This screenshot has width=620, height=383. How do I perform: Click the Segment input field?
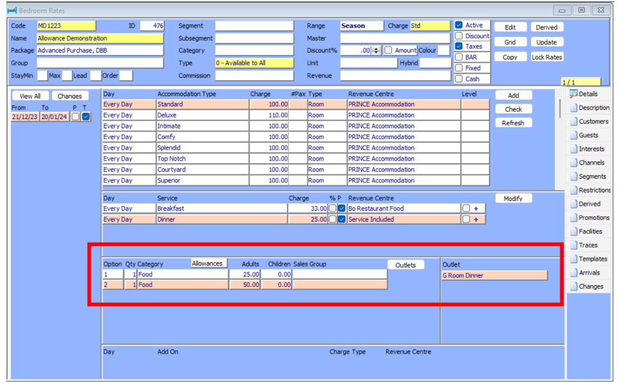point(254,25)
